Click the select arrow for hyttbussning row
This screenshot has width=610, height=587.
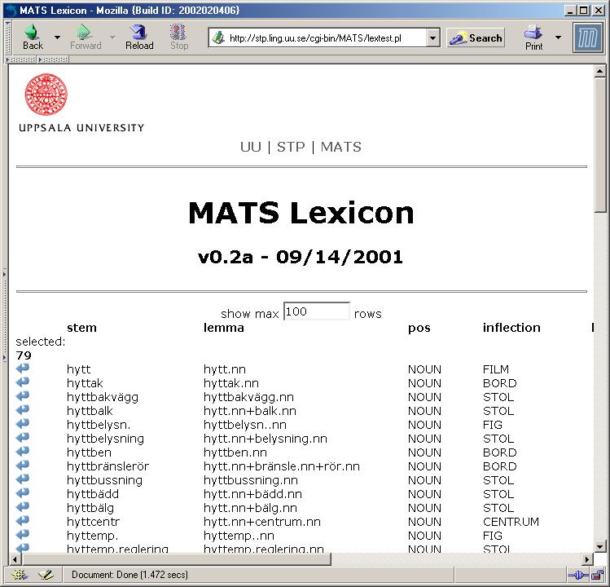pos(23,479)
